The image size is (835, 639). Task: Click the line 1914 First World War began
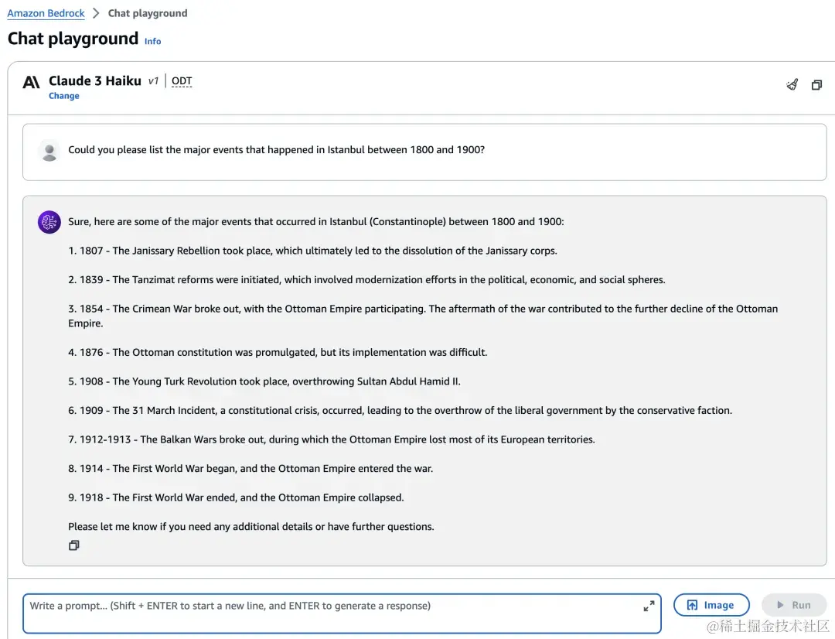[x=250, y=469]
